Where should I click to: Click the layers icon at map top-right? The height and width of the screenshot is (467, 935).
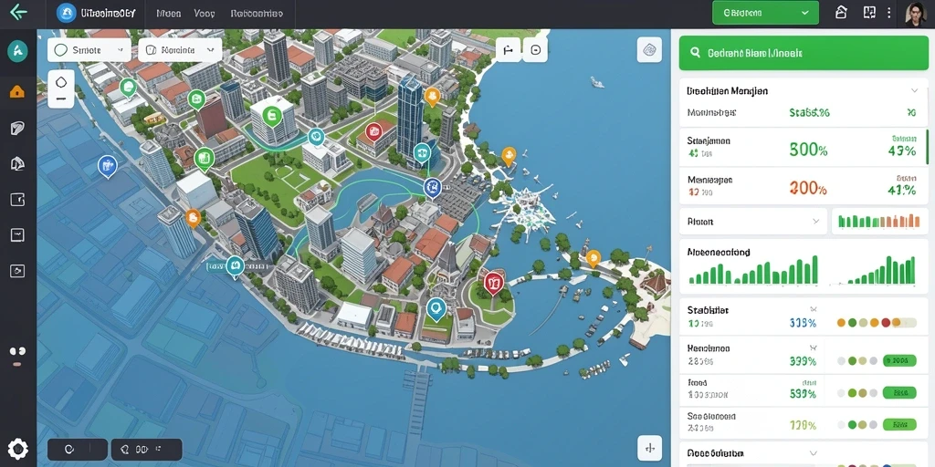pyautogui.click(x=649, y=50)
